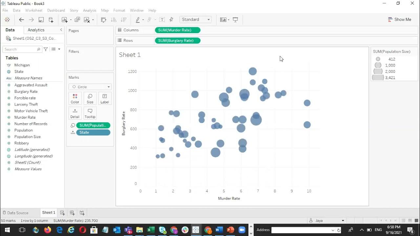Open the highlight dropdown arrow
Screen dimensions: 420x236
143,20
